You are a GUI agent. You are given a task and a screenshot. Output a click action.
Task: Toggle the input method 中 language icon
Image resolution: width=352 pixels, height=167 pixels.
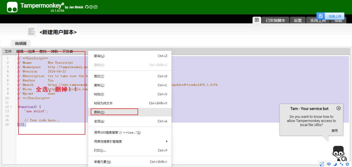pyautogui.click(x=329, y=164)
